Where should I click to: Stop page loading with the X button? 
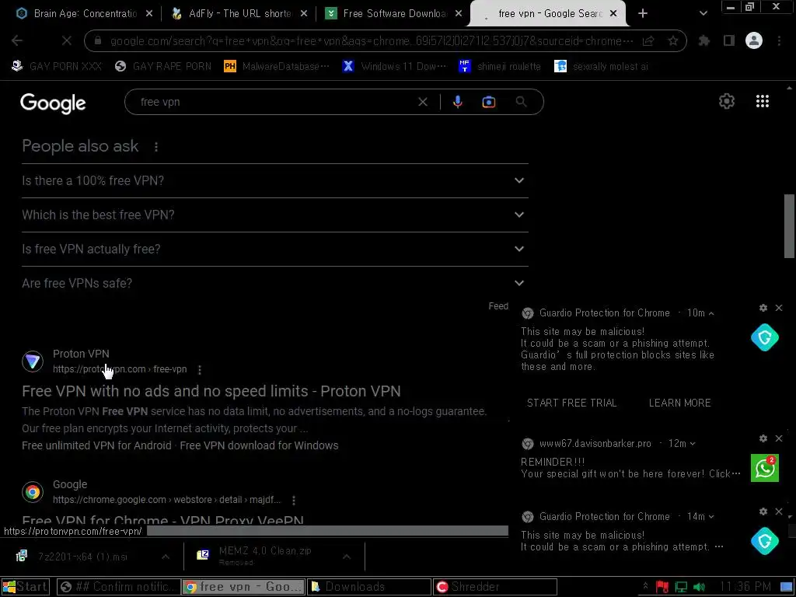click(x=67, y=40)
